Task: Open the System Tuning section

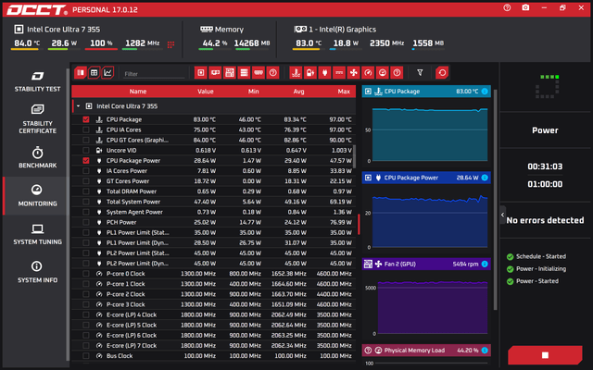Action: [x=37, y=234]
